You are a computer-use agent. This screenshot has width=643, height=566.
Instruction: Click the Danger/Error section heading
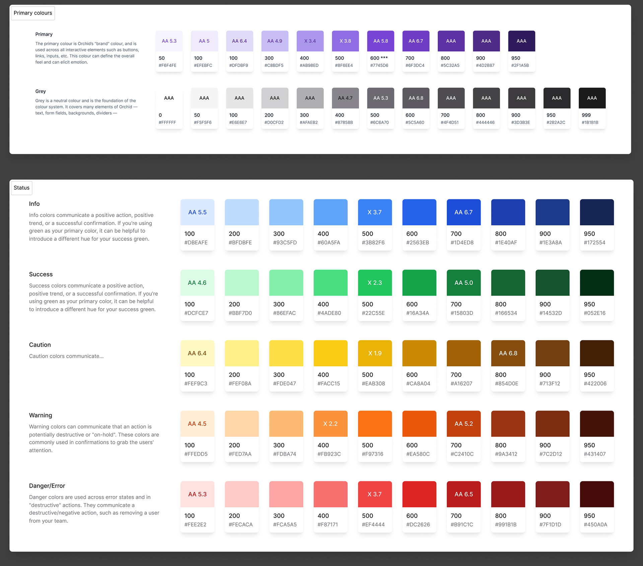(47, 486)
